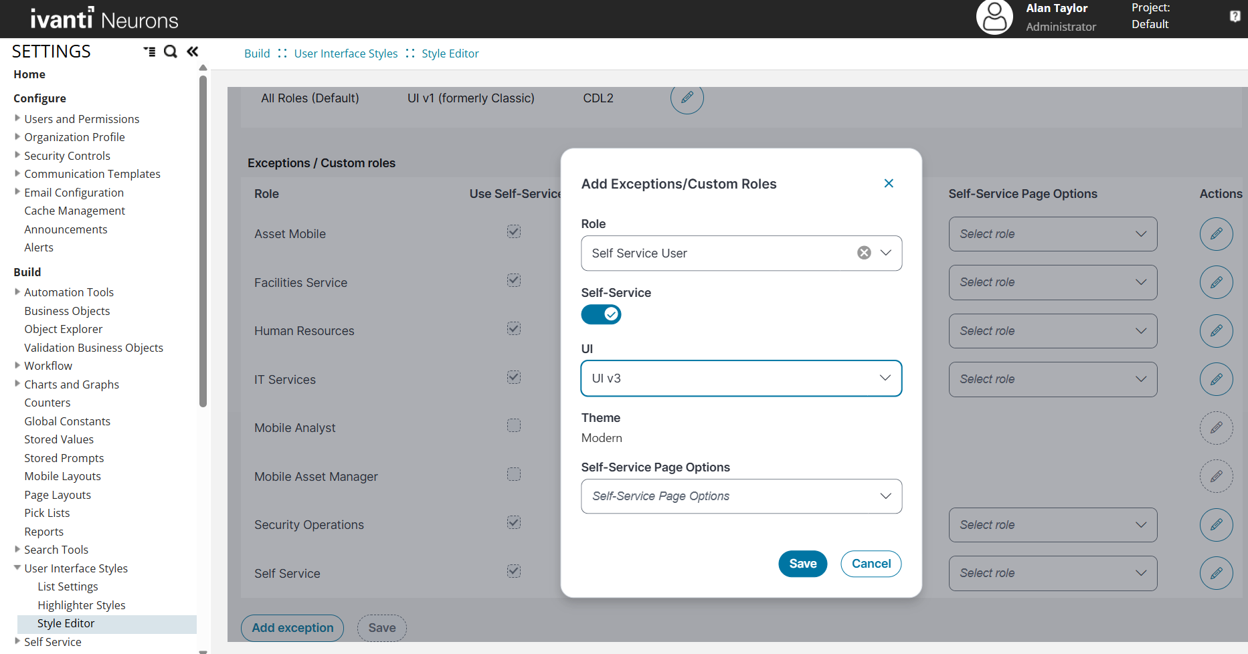Open the user profile avatar icon
The width and height of the screenshot is (1248, 654).
(994, 17)
